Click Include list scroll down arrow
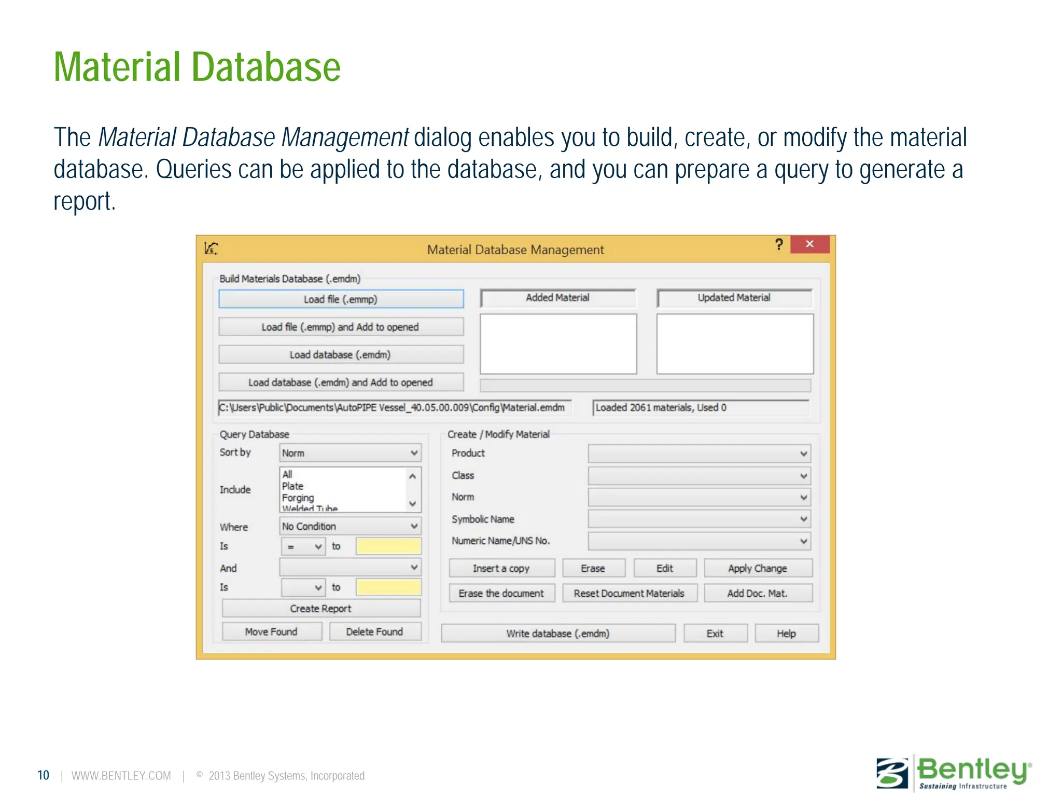The width and height of the screenshot is (1062, 797). tap(412, 503)
